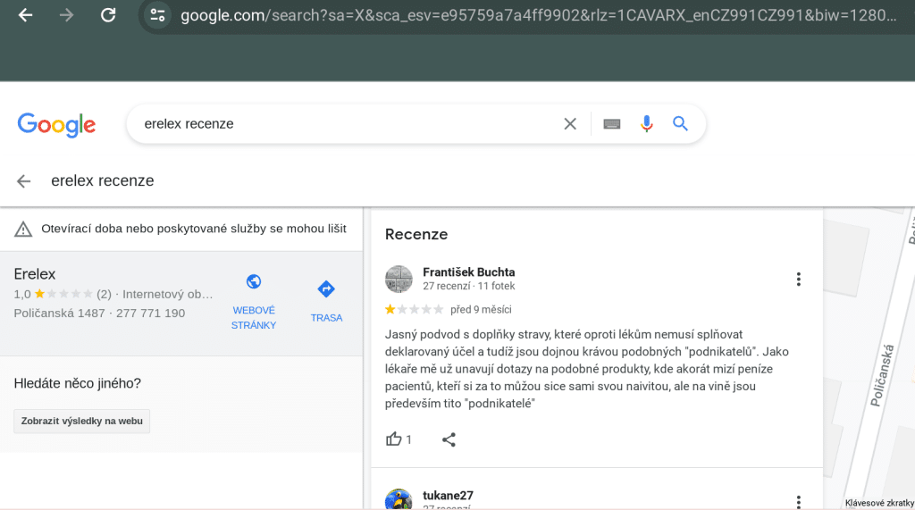Viewport: 915px width, 510px height.
Task: Open the Erelex business title
Action: pyautogui.click(x=35, y=273)
